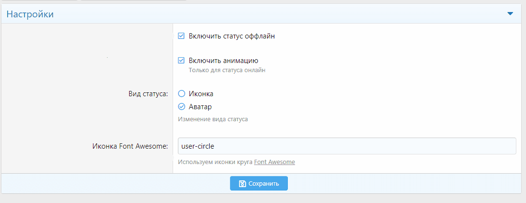This screenshot has height=203, width=526.
Task: Focus the Иконка Font Awesome text field
Action: (347, 146)
